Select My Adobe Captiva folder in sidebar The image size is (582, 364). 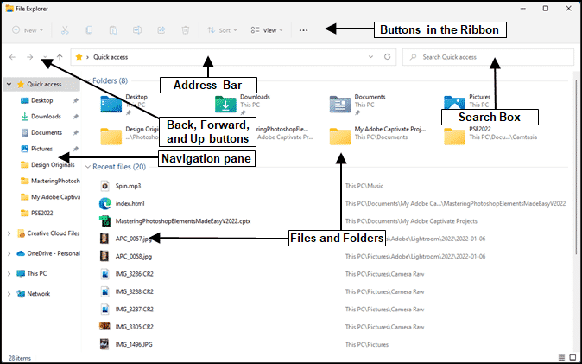point(55,197)
